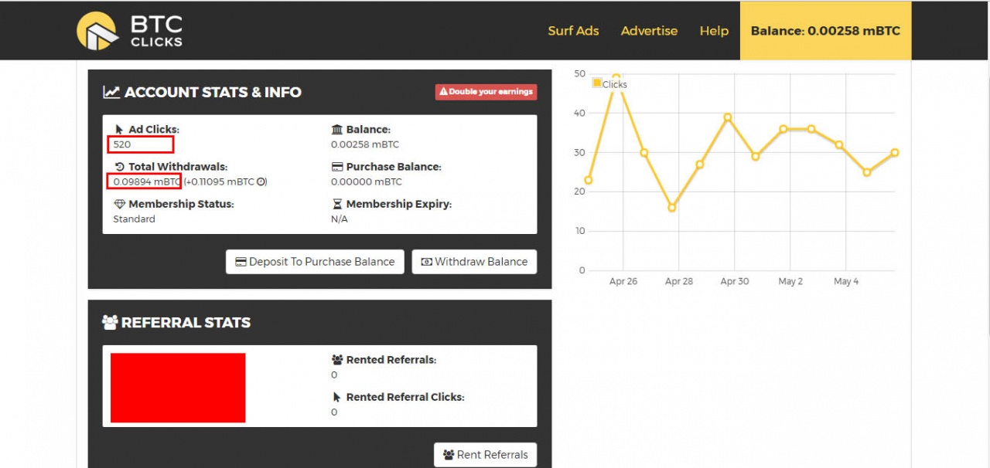Click the pending amount +0.11095 mBTC
Viewport: 990px width, 468px height.
pos(219,181)
